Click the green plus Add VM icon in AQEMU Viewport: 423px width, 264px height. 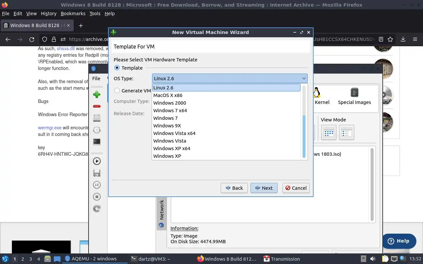(x=96, y=95)
